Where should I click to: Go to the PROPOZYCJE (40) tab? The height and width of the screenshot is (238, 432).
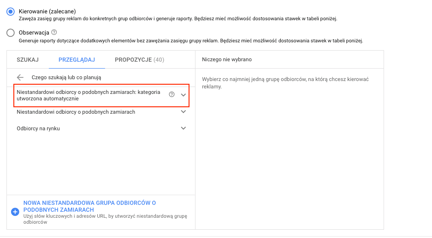(x=139, y=60)
